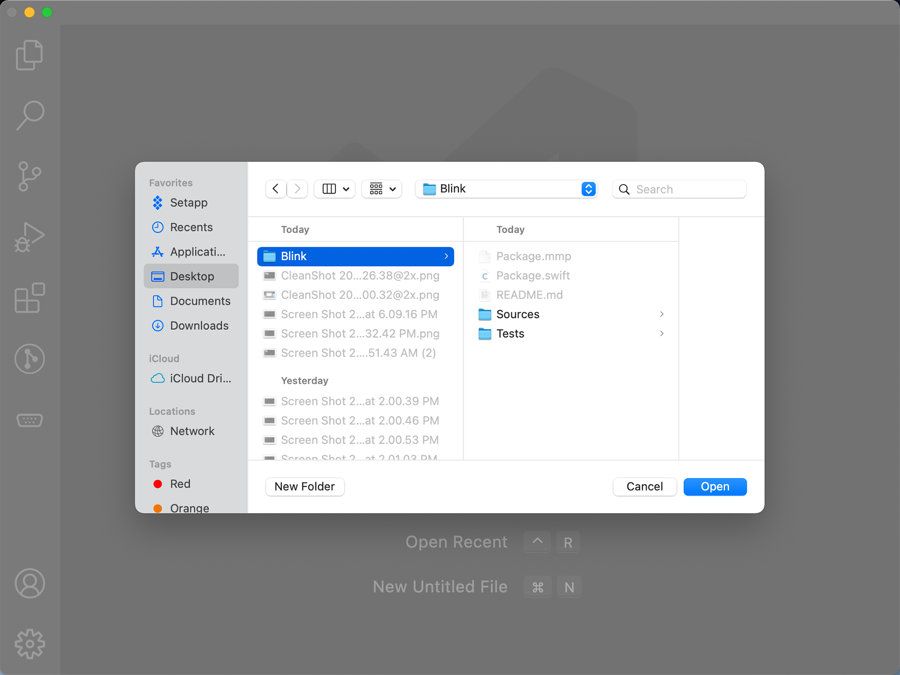Image resolution: width=900 pixels, height=675 pixels.
Task: Expand the Tests folder chevron
Action: (x=661, y=334)
